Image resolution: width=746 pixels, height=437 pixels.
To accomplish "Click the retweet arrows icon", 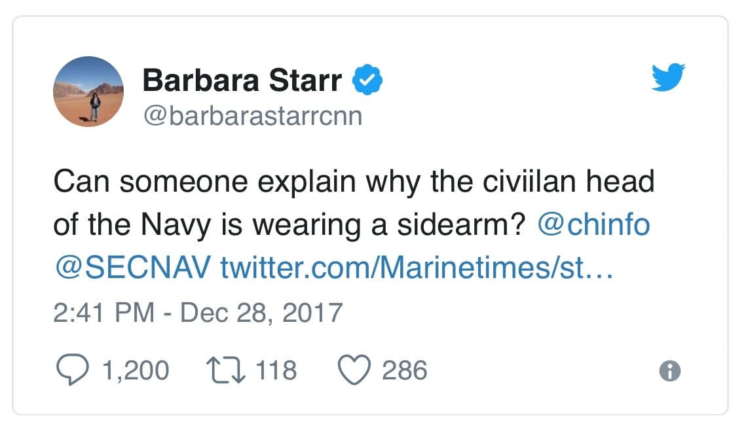I will pyautogui.click(x=225, y=370).
